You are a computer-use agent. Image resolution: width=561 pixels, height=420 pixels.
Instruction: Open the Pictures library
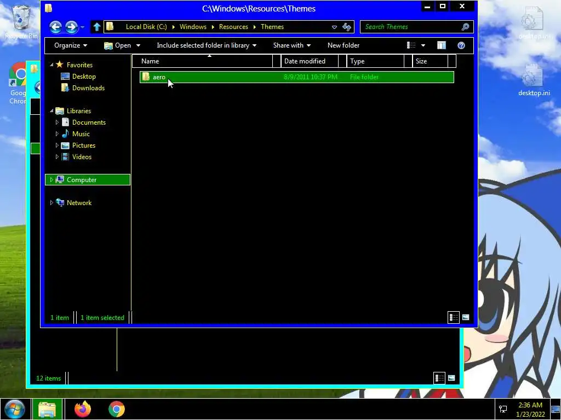pyautogui.click(x=84, y=145)
